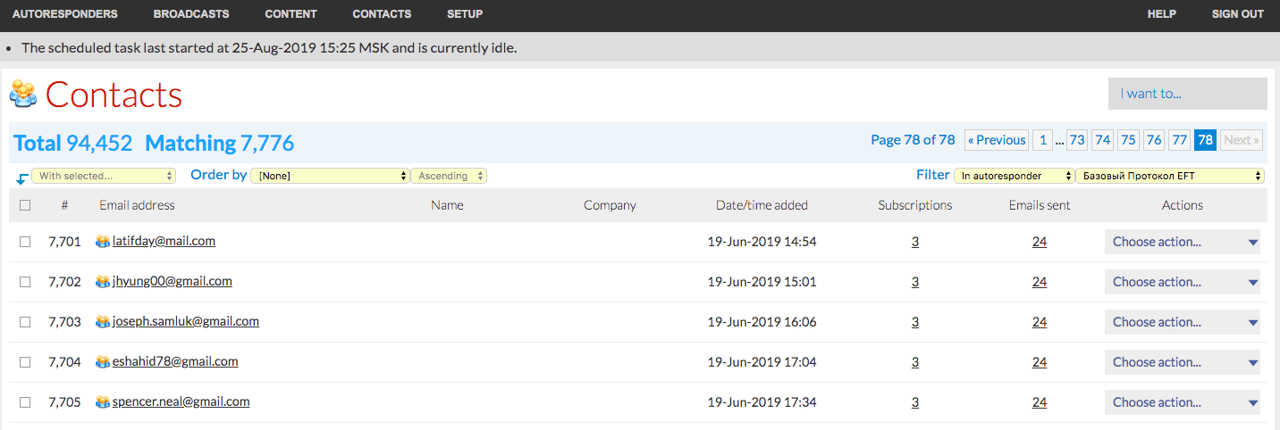The height and width of the screenshot is (430, 1280).
Task: Click contact icon beside spencer.neal@gmail.com
Action: pyautogui.click(x=103, y=402)
